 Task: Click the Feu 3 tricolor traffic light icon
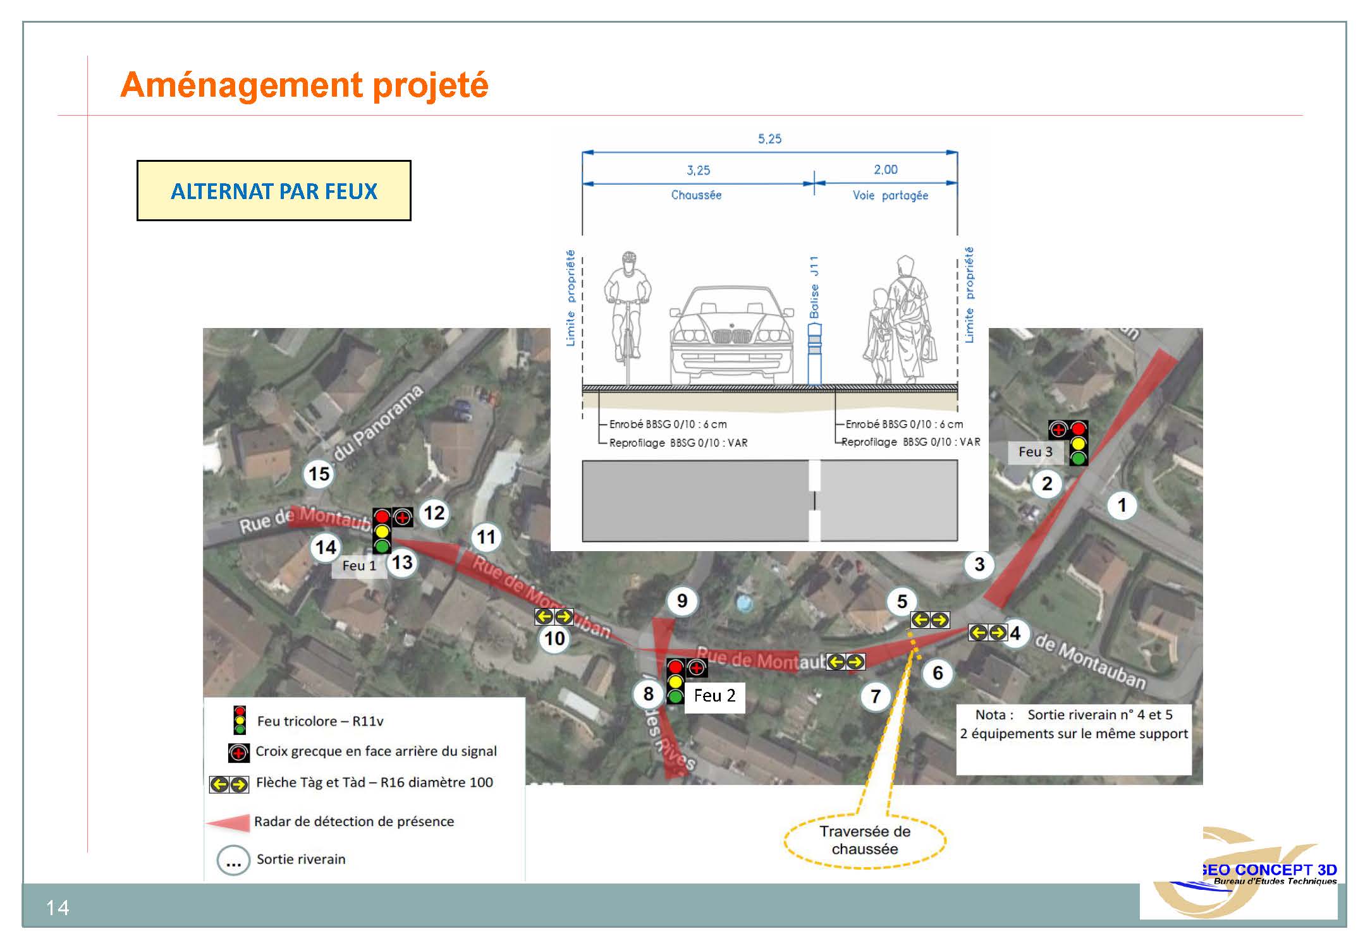coord(1079,444)
